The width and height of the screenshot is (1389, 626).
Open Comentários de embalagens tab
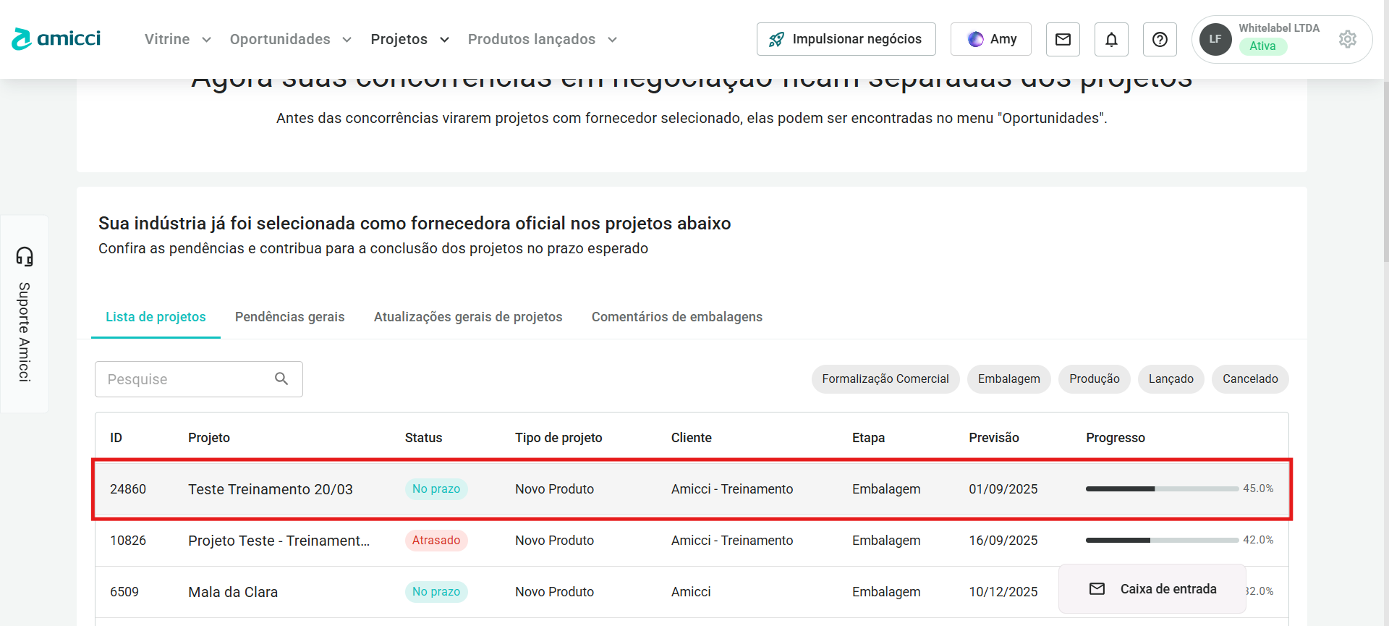click(676, 317)
